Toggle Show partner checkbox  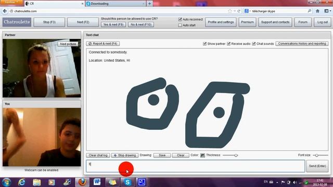click(204, 44)
